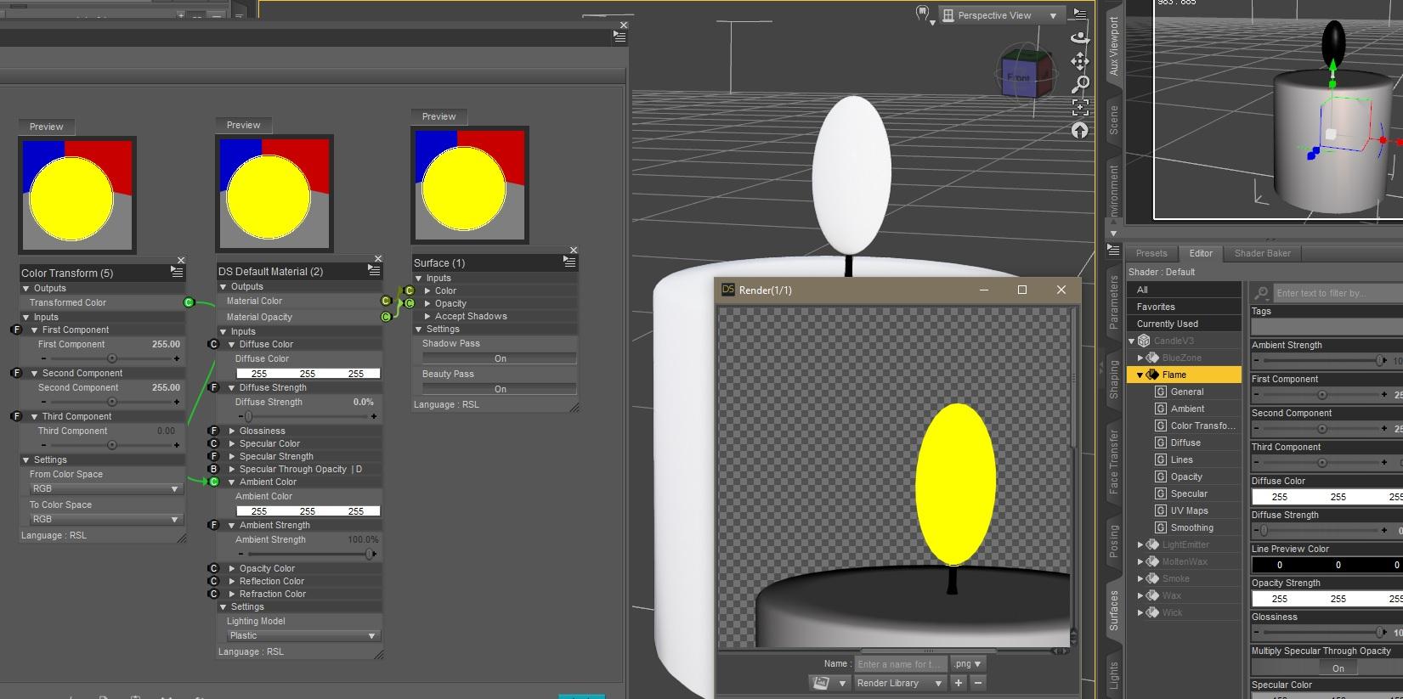Open the Aux Viewport side tab
Viewport: 1403px width, 699px height.
pyautogui.click(x=1114, y=47)
